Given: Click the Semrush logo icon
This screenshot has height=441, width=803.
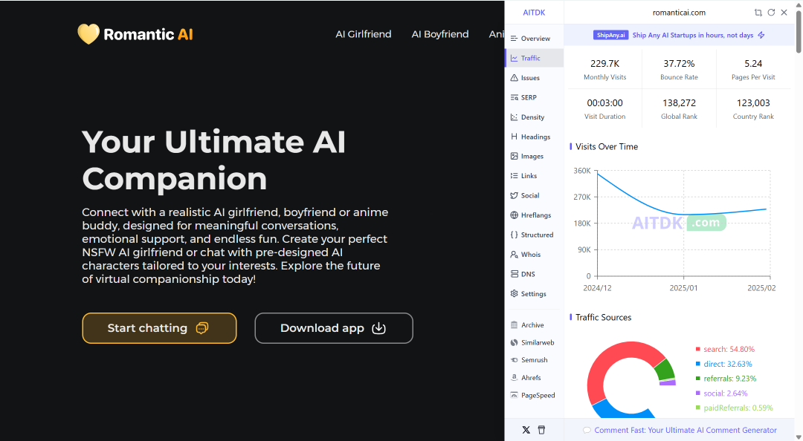Looking at the screenshot, I should [x=515, y=360].
